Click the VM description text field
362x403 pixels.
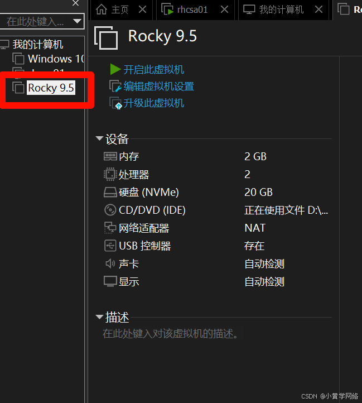[x=171, y=334]
